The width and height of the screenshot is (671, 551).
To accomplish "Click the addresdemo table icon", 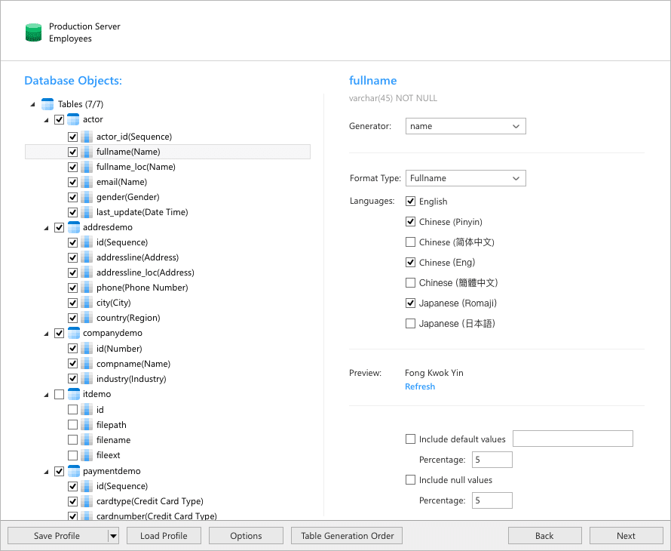I will coord(73,227).
